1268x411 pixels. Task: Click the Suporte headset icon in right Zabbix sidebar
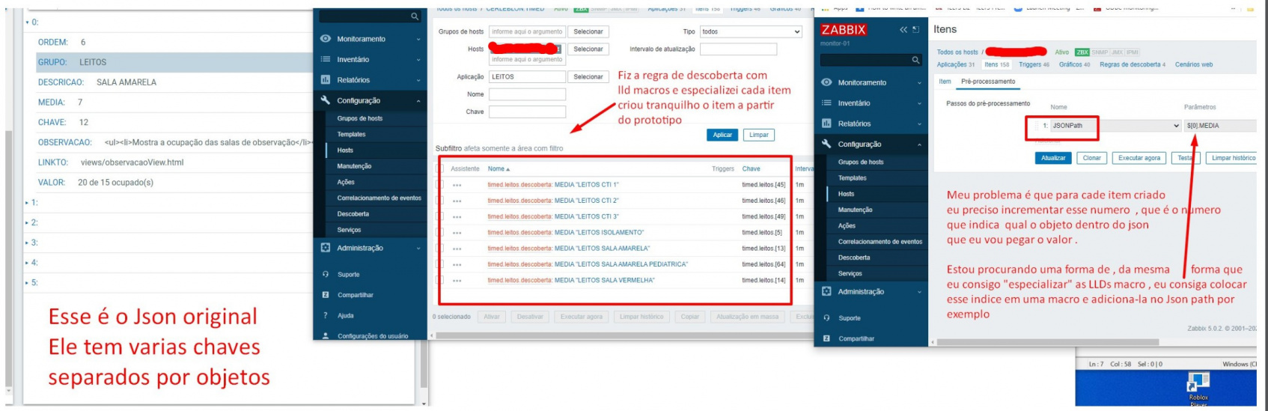coord(826,317)
